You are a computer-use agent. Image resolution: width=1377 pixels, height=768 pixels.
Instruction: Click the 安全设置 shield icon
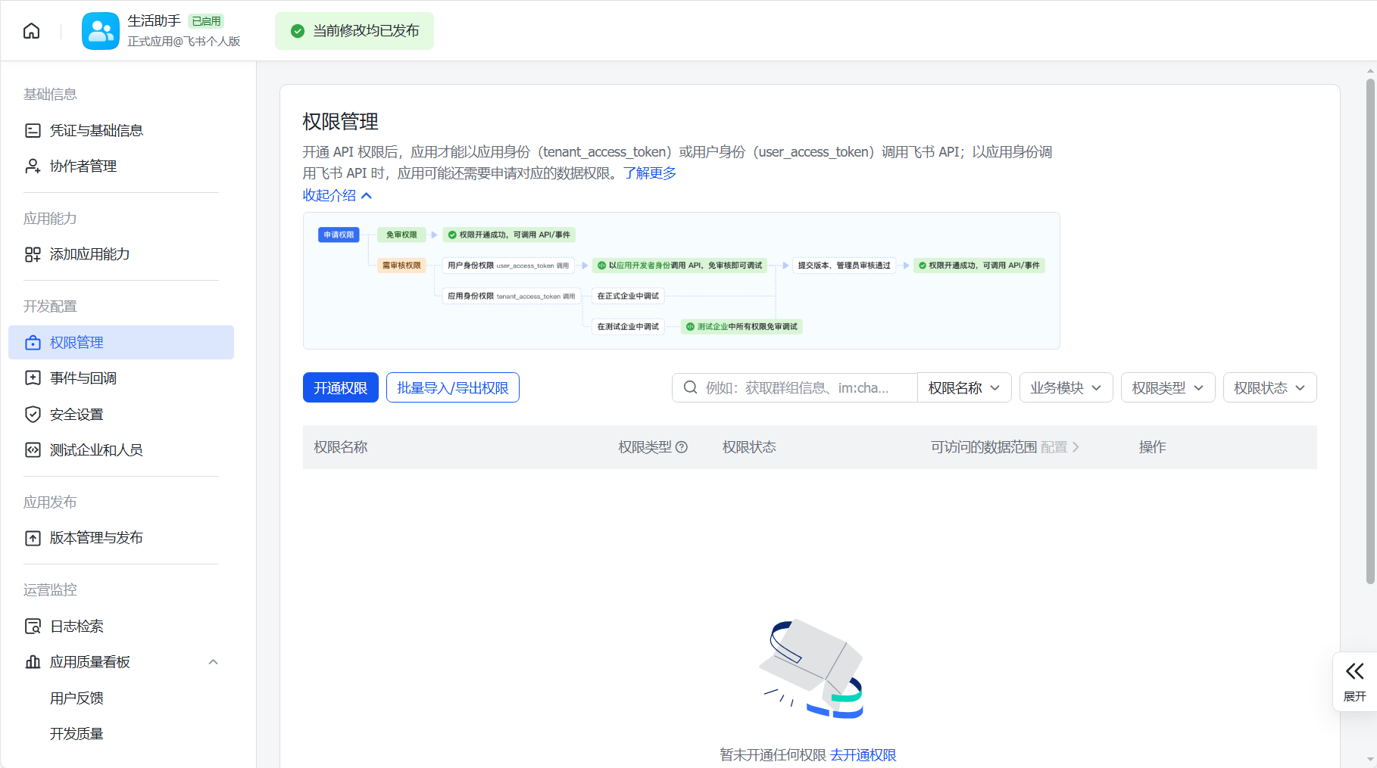pos(33,415)
